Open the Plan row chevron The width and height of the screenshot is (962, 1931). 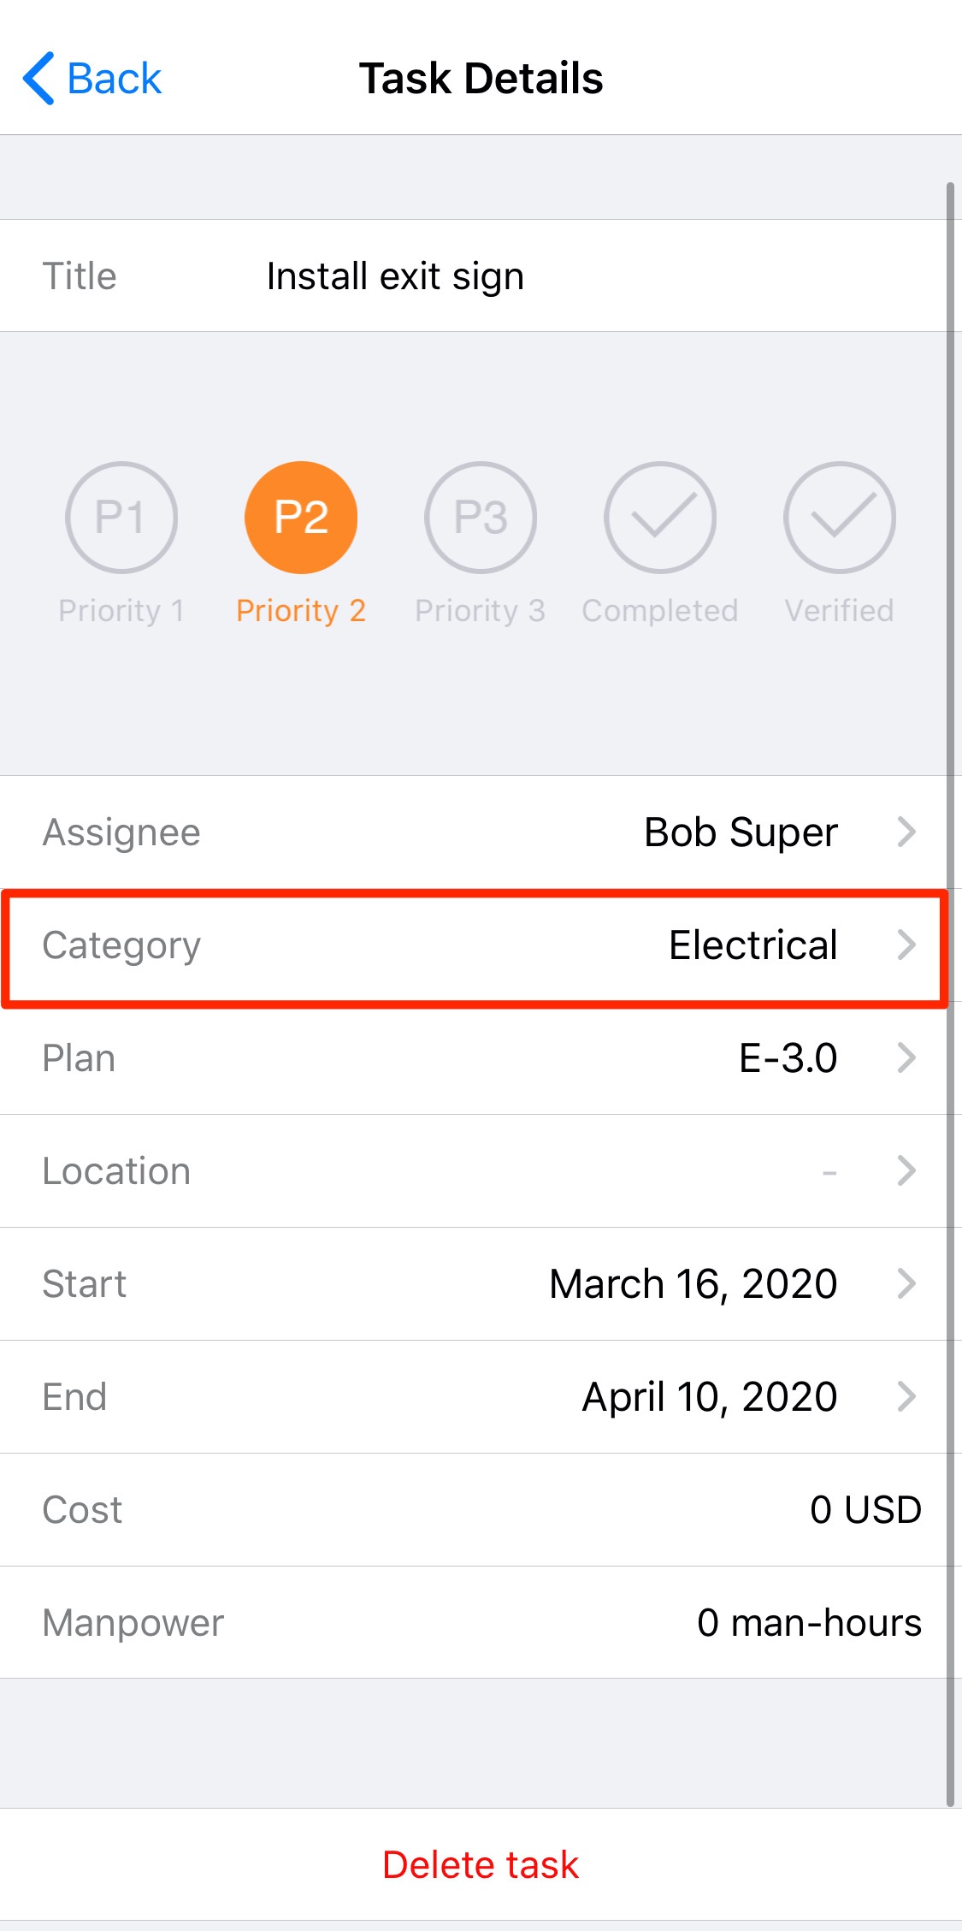pyautogui.click(x=906, y=1058)
